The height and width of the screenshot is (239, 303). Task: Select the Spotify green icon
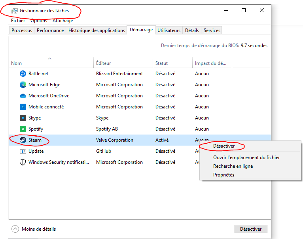23,129
